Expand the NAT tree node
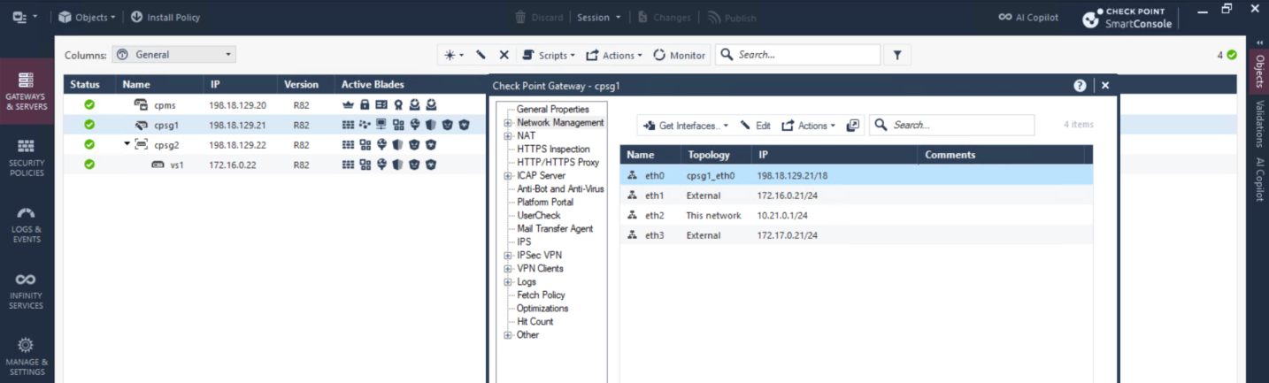 coord(508,136)
